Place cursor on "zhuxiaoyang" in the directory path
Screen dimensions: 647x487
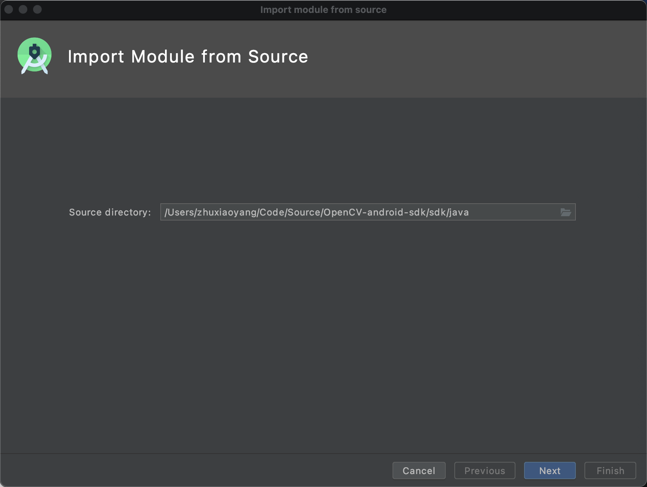coord(227,212)
